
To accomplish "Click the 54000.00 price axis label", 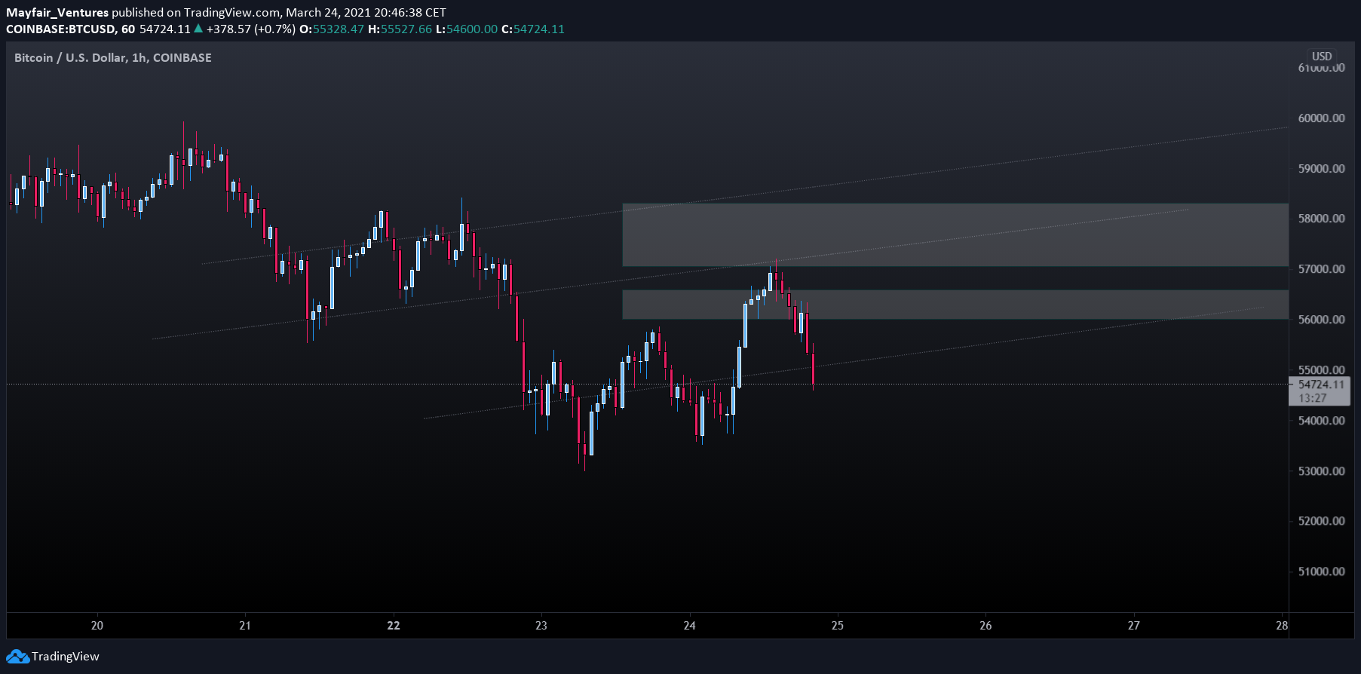I will [1321, 421].
